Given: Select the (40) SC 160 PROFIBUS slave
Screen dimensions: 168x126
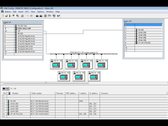Looking at the screenshot, I should tap(79, 76).
